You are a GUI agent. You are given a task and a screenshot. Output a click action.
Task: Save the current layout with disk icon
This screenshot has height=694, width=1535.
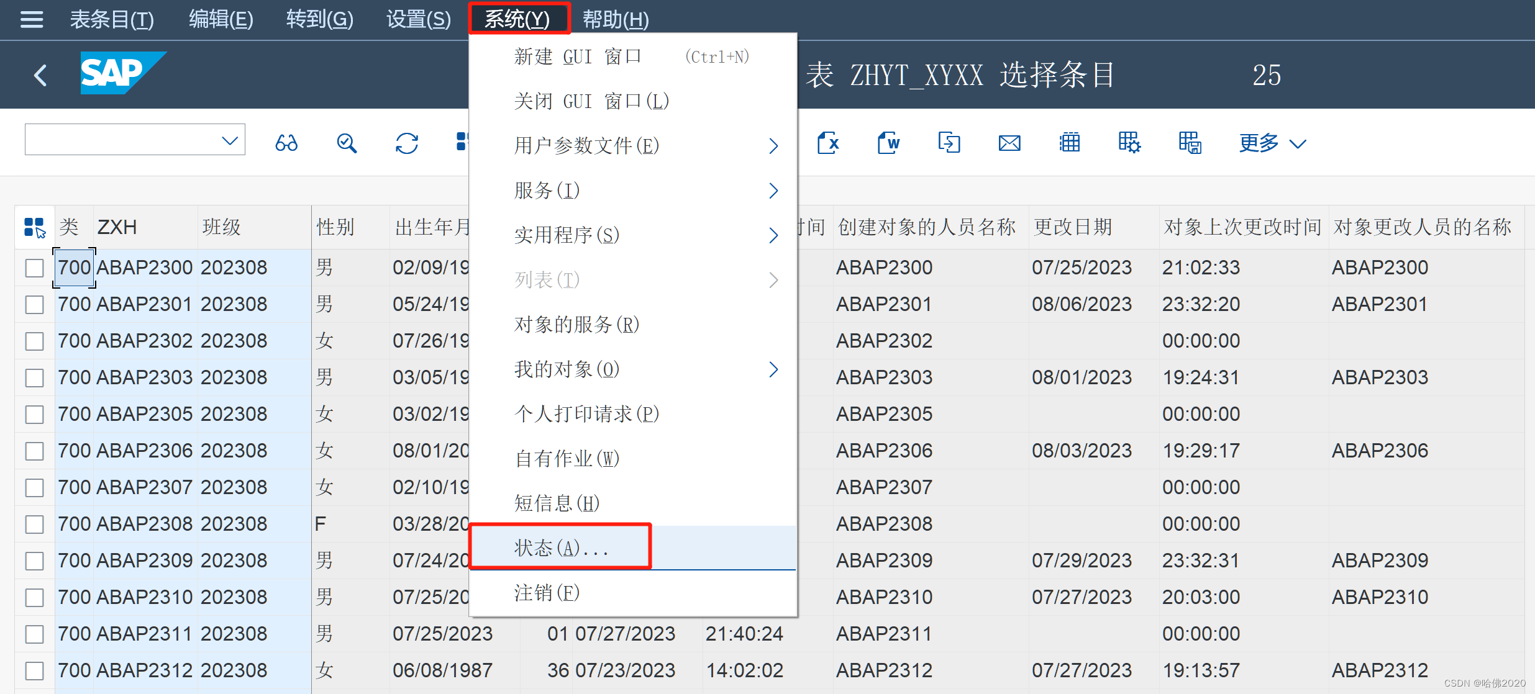point(1190,143)
